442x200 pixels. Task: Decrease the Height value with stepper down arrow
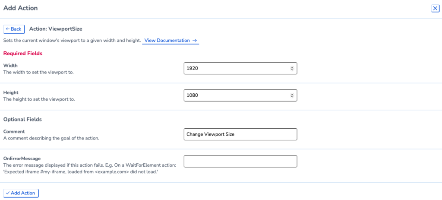click(x=292, y=96)
